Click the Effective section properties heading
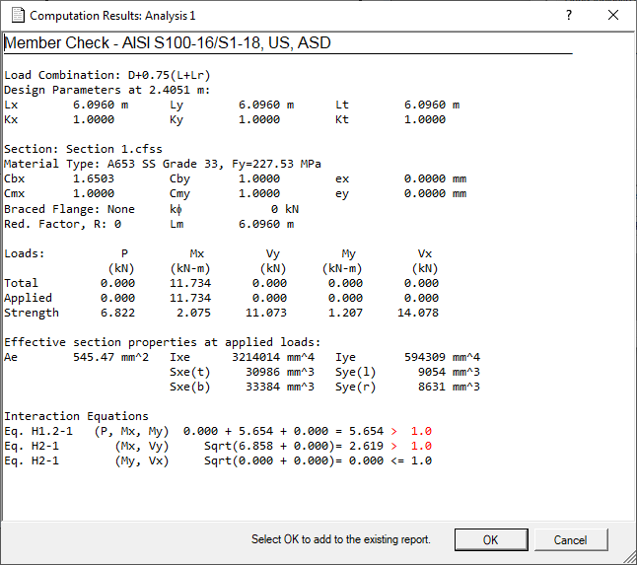 [x=162, y=342]
